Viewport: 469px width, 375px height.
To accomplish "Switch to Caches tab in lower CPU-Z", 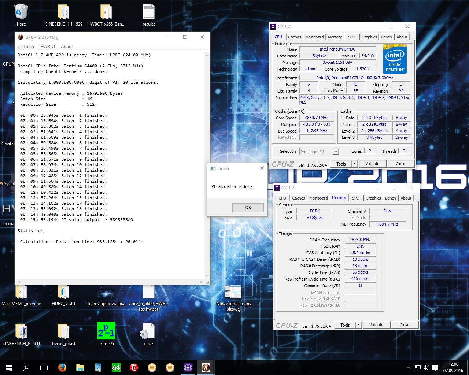I will pos(298,198).
